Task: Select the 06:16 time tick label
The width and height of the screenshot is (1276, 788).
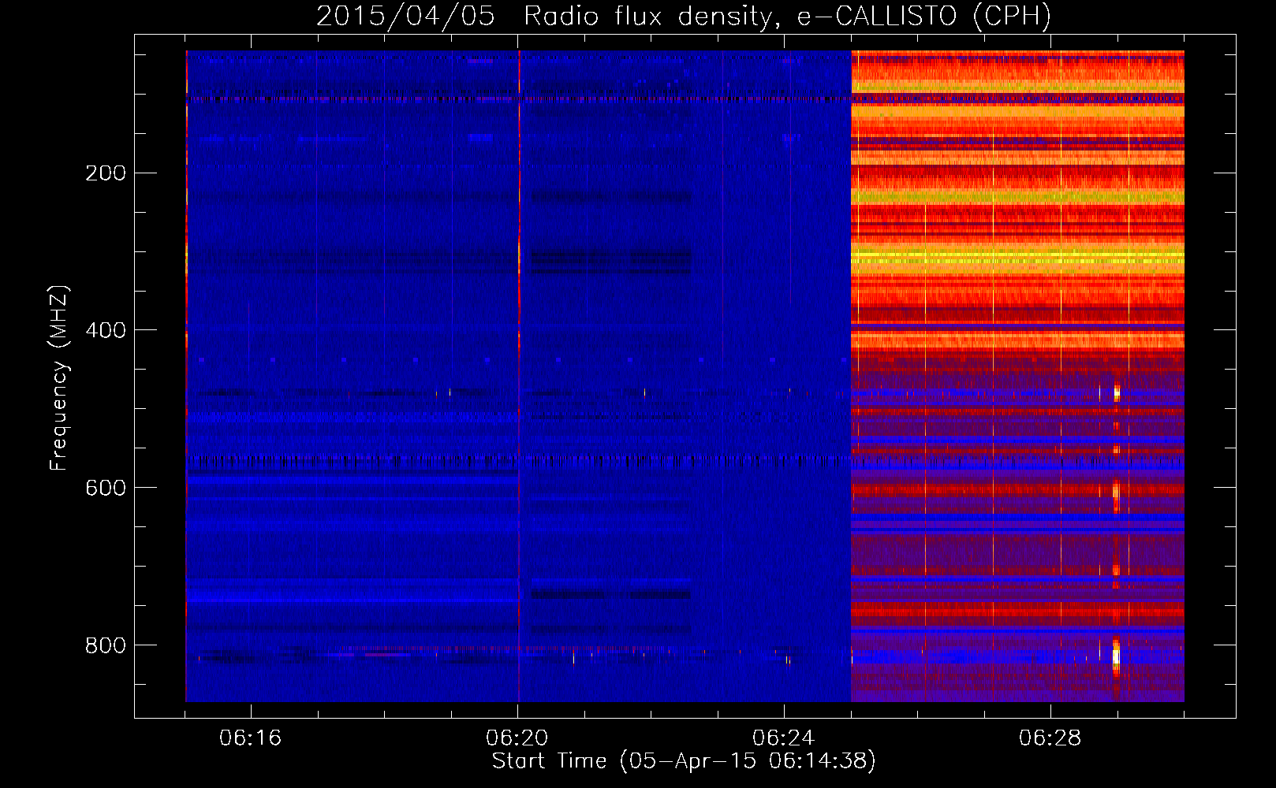Action: pyautogui.click(x=251, y=738)
